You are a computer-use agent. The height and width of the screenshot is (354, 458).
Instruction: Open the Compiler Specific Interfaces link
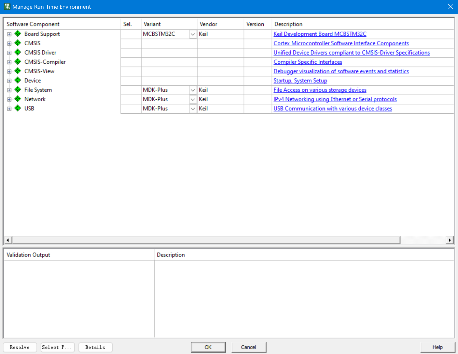pos(308,62)
